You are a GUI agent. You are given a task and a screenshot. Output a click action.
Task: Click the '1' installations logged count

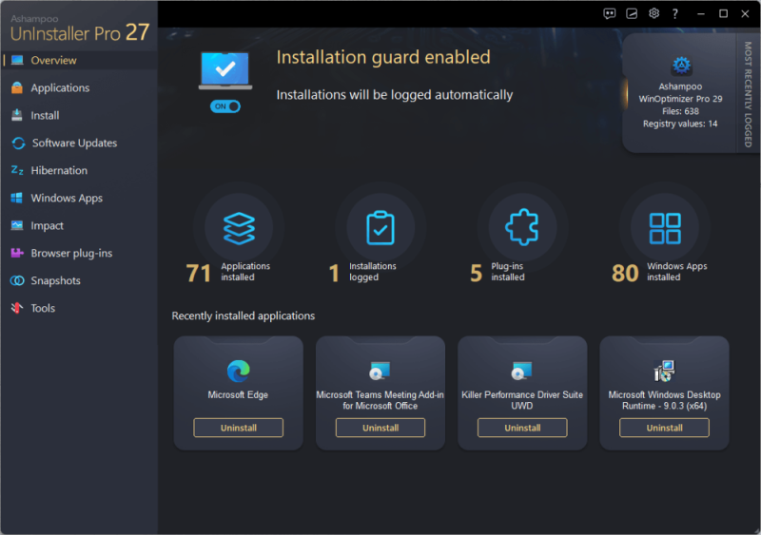coord(334,273)
